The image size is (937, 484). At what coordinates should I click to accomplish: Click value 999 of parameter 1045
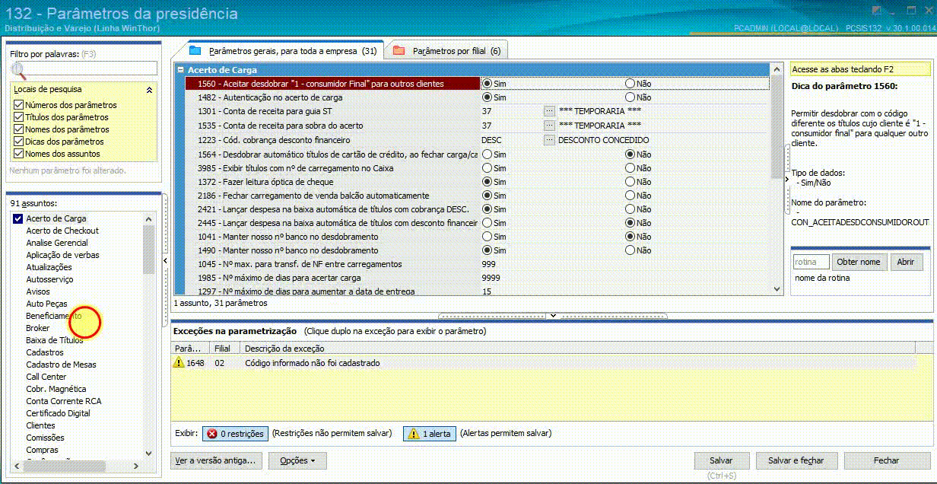pyautogui.click(x=489, y=264)
